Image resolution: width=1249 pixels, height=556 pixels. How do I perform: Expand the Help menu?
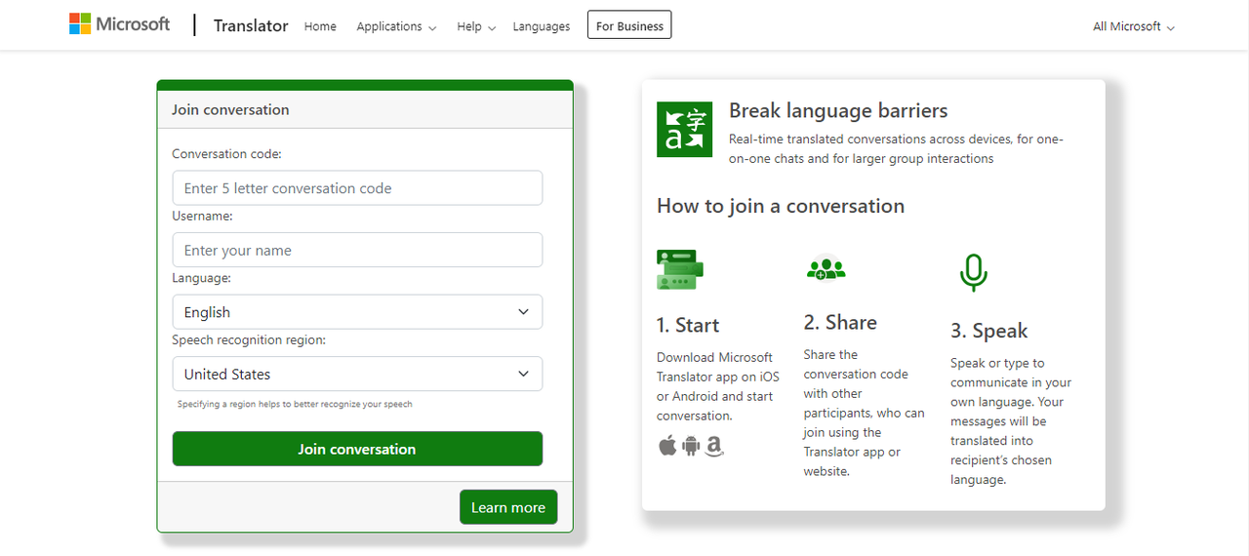(x=476, y=26)
